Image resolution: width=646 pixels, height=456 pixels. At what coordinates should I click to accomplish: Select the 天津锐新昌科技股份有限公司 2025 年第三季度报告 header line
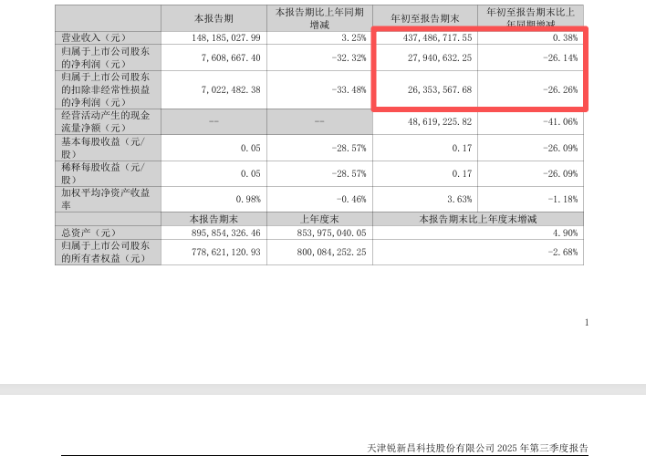click(x=477, y=448)
